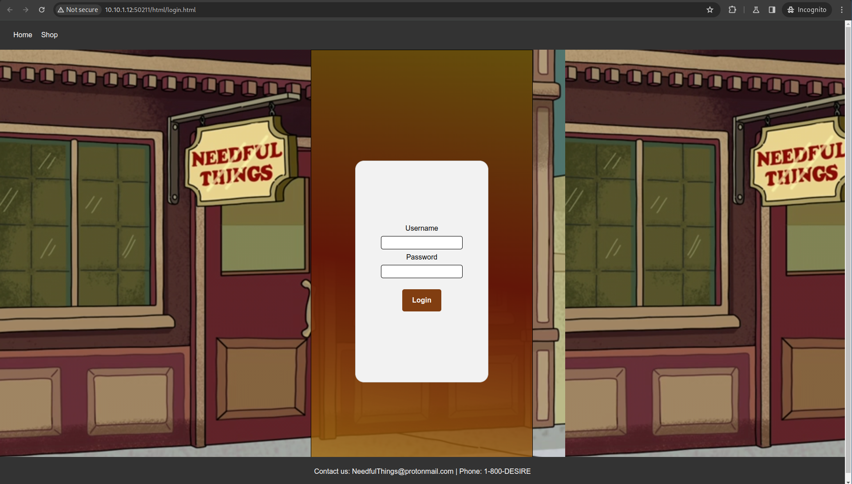Click the address bar URL
852x484 pixels.
(x=150, y=10)
